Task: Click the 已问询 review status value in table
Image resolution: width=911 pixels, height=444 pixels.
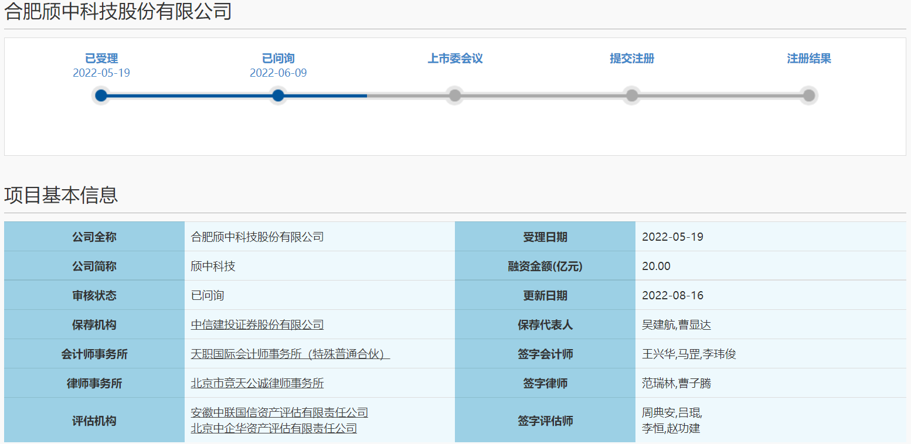Action: (208, 296)
